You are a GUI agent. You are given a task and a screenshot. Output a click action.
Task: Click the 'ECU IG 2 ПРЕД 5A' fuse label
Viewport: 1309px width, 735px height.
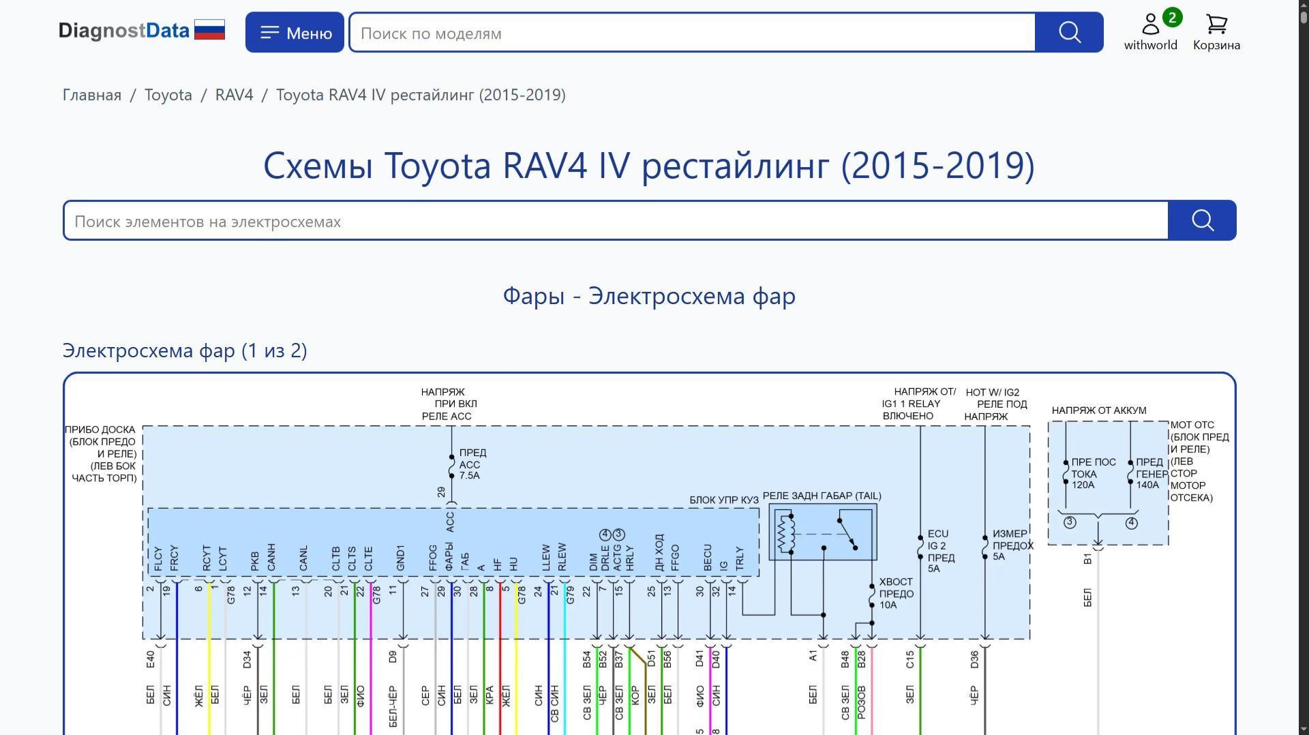[x=940, y=551]
